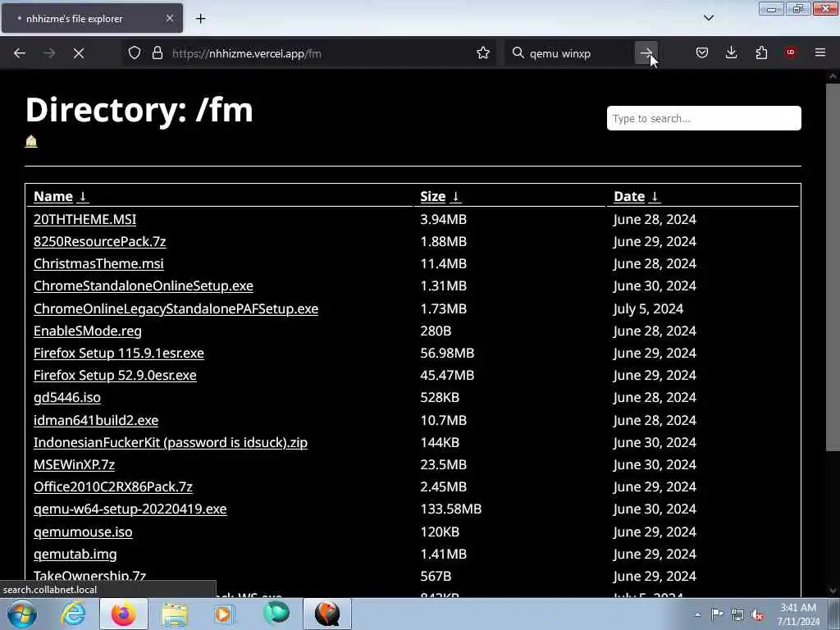Open the Windows Start menu
The height and width of the screenshot is (630, 840).
coord(21,614)
